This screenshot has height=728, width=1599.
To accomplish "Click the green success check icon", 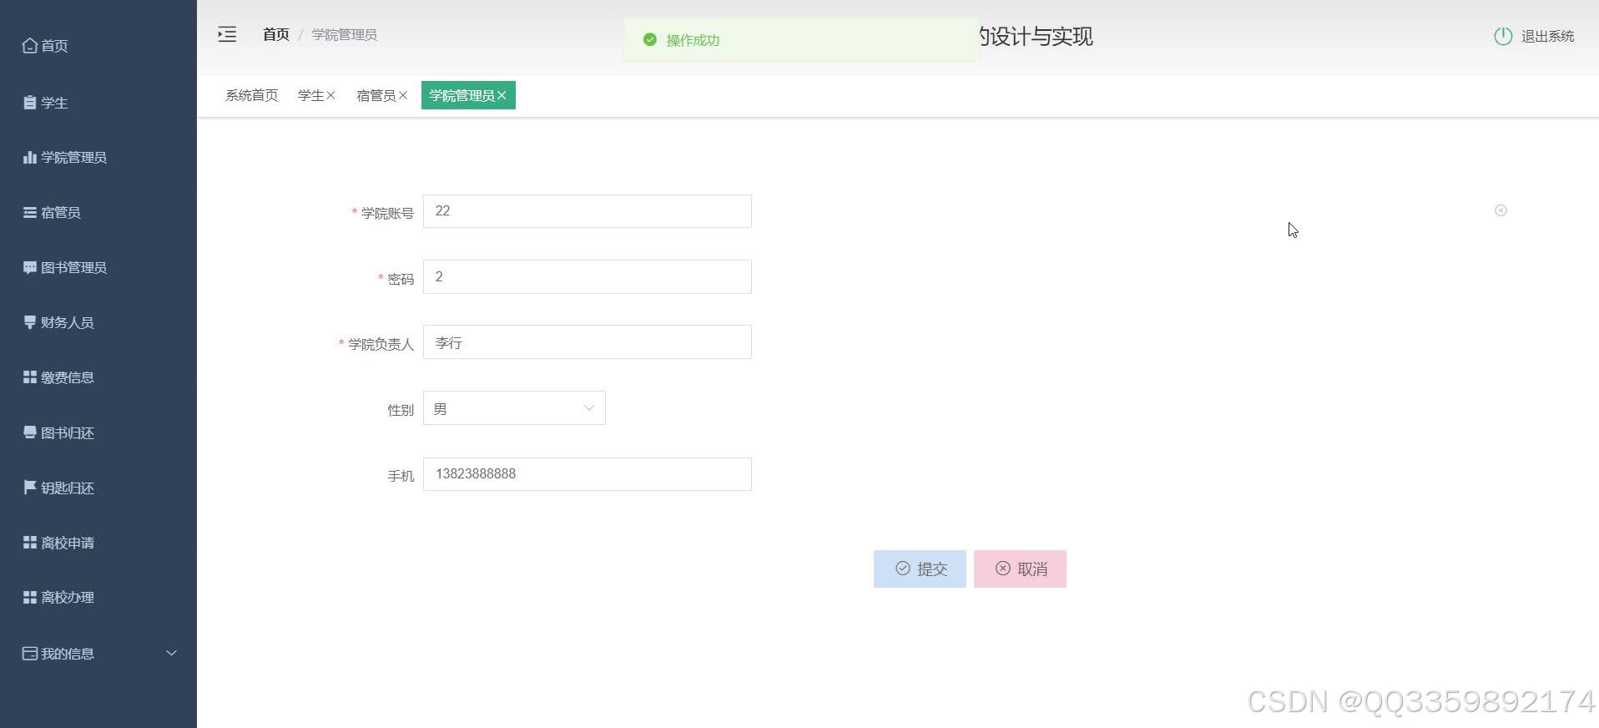I will [x=650, y=39].
